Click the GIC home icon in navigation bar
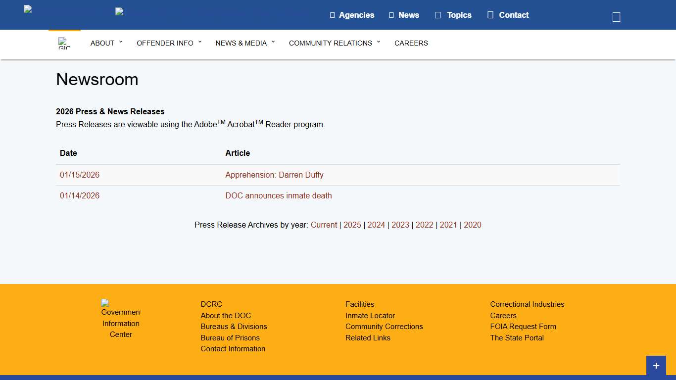The height and width of the screenshot is (380, 676). 64,43
